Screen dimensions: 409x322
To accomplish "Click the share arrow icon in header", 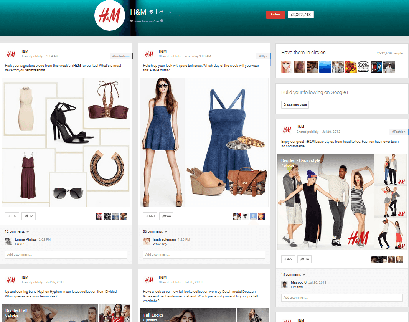I will (161, 12).
